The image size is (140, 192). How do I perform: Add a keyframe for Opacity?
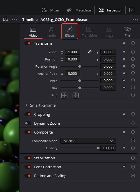(124, 148)
